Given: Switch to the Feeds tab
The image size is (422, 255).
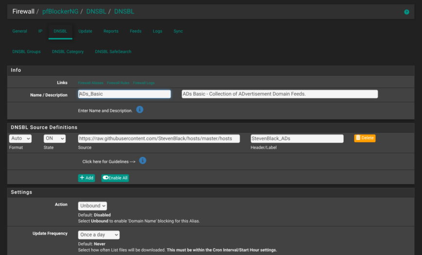Looking at the screenshot, I should click(x=136, y=31).
